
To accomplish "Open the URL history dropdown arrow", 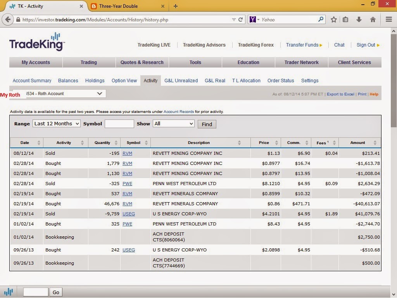I will (234, 19).
